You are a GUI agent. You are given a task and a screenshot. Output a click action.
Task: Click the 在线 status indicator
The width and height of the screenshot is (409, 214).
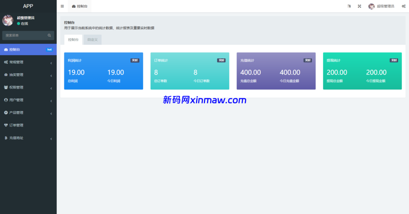22,24
